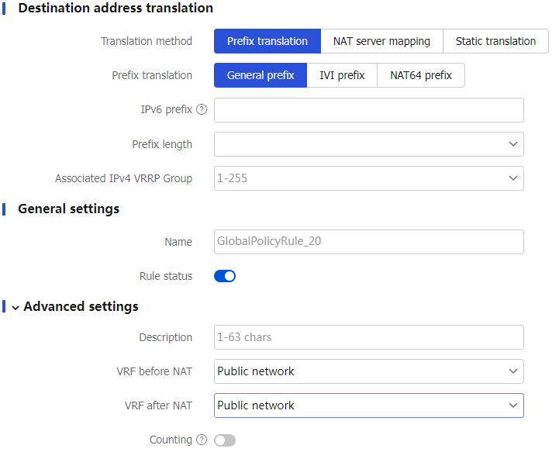This screenshot has width=559, height=452.
Task: Click the Associated IPv4 VRRP Group label
Action: [x=124, y=178]
